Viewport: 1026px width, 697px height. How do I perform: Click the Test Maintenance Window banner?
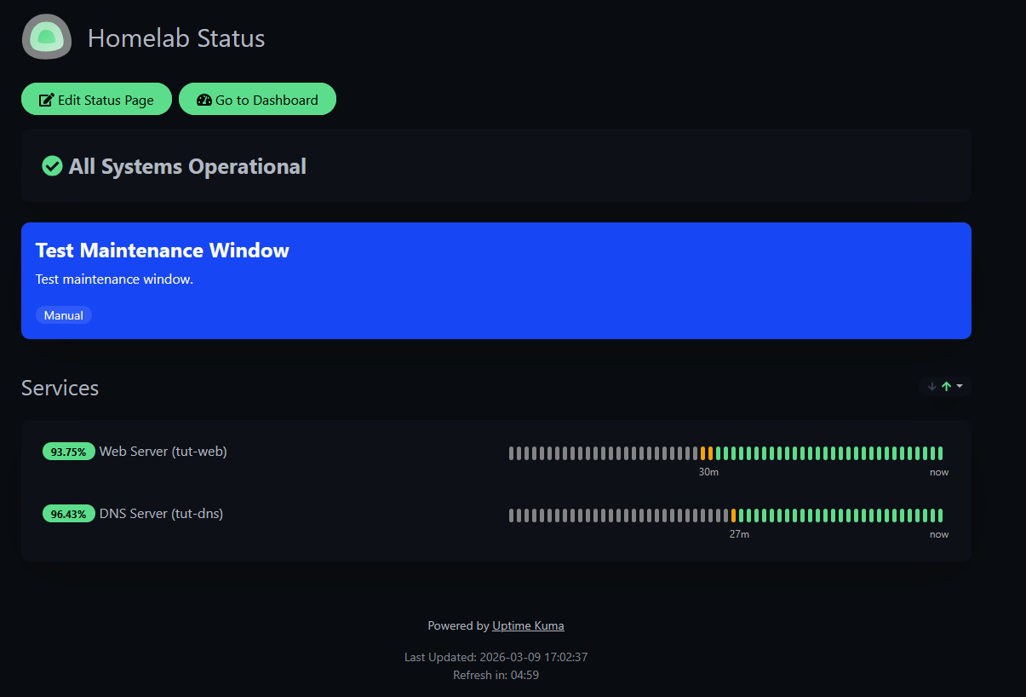coord(496,280)
